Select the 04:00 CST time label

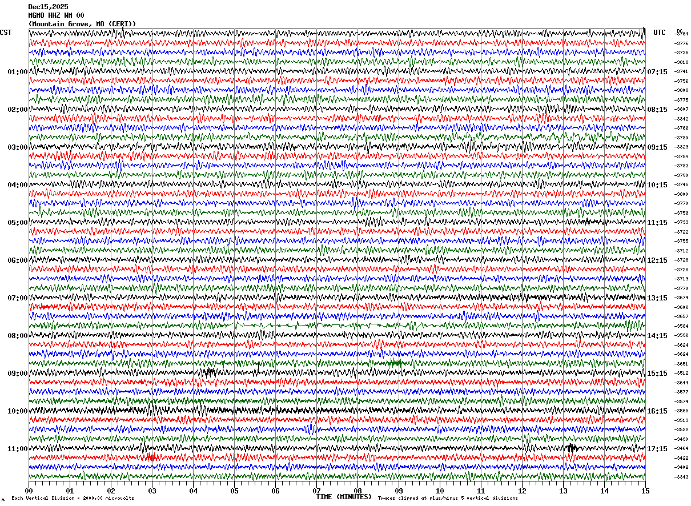pyautogui.click(x=18, y=185)
